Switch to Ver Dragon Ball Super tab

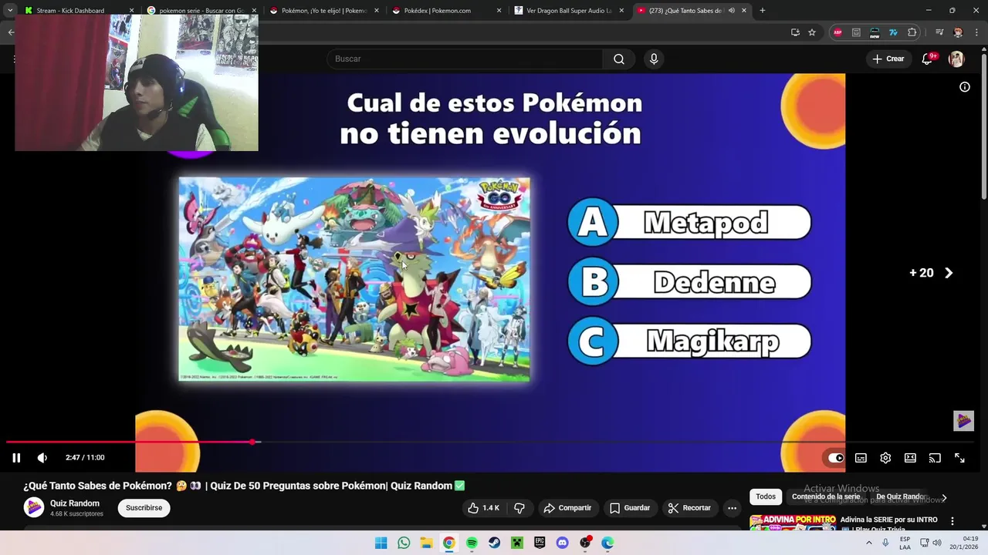click(x=568, y=11)
